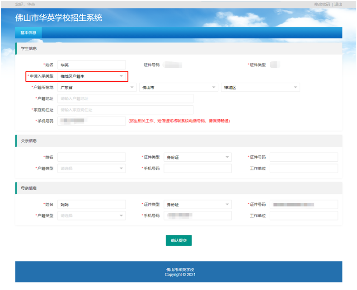Open the 申请入学类型 dropdown
357x290 pixels.
[x=92, y=76]
